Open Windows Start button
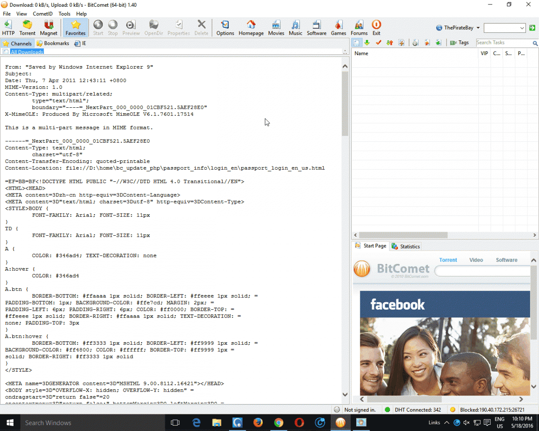539x431 pixels. click(10, 422)
